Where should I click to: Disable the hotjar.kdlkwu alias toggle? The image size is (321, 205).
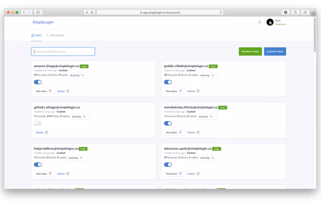coord(38,164)
